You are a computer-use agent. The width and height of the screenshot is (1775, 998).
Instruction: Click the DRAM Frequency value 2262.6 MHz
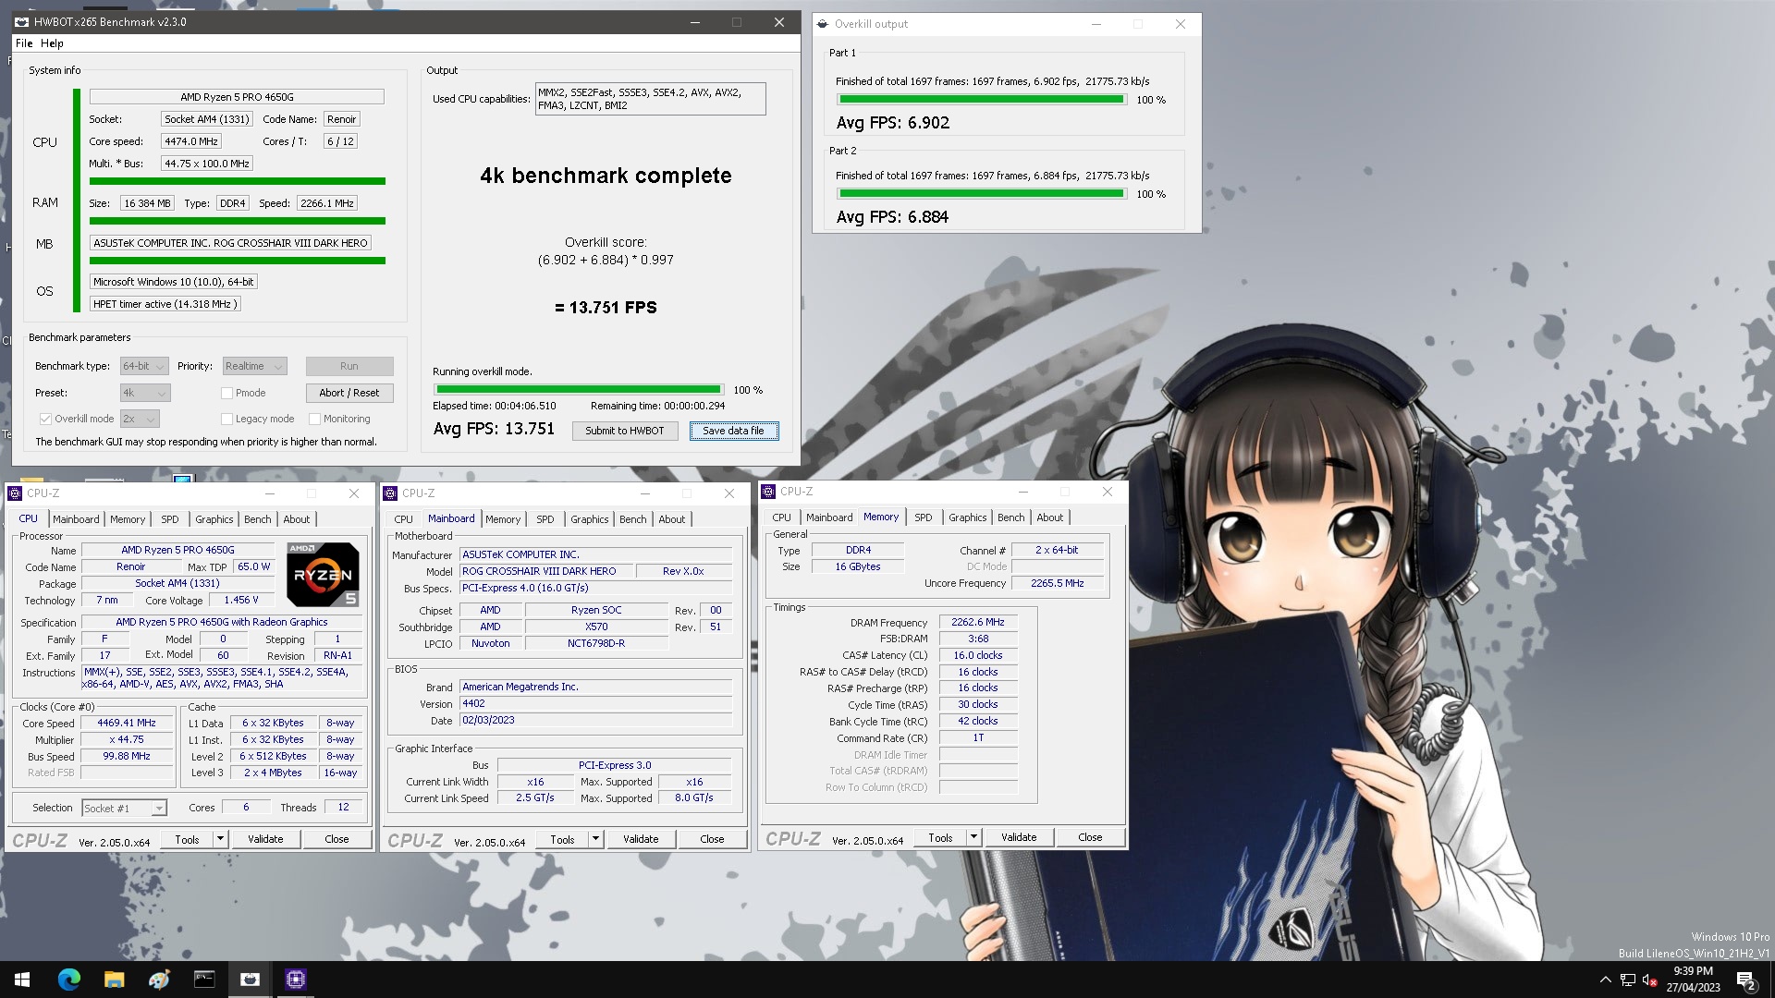tap(977, 623)
